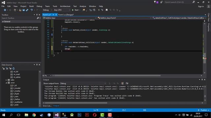Click the feedback icon next to Quick Launch
This screenshot has width=211, height=118.
162,2
